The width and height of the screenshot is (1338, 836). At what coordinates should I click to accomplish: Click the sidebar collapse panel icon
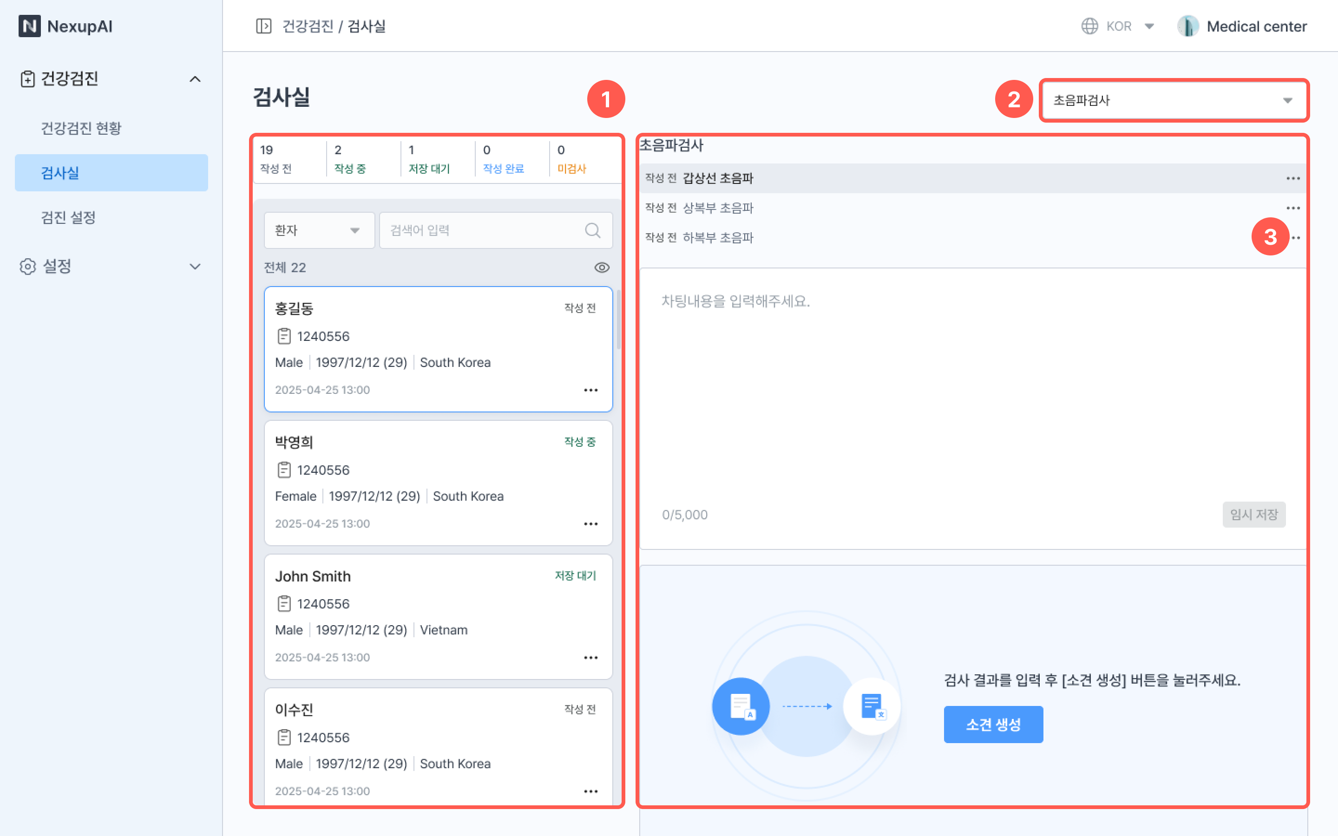pos(264,26)
